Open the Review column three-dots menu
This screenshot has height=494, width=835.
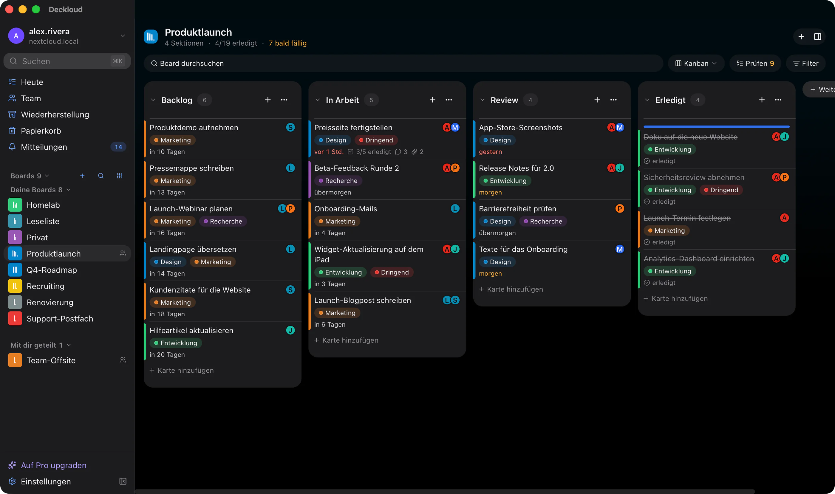click(x=614, y=100)
